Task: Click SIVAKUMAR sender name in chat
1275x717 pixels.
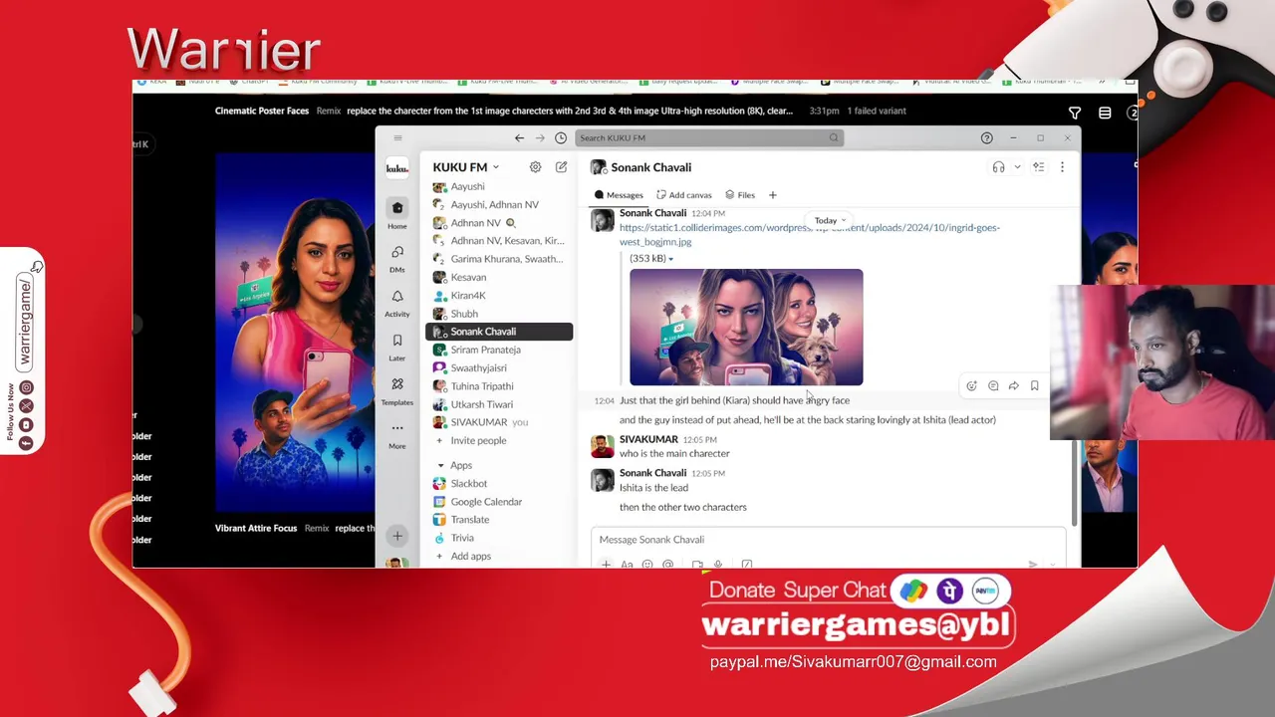Action: (648, 439)
